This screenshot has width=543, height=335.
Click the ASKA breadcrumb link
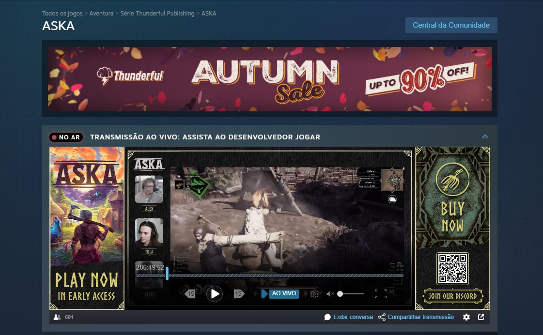[x=209, y=13]
